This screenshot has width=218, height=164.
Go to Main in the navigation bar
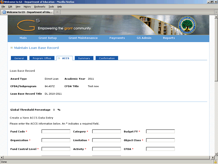(23, 38)
